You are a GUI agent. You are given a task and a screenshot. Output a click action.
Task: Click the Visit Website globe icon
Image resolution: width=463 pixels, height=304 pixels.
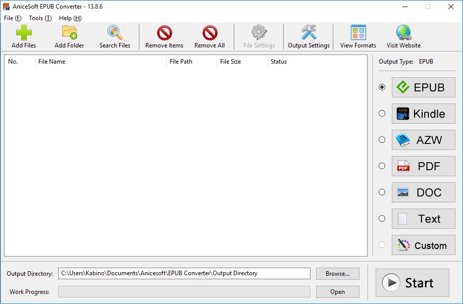[x=403, y=32]
